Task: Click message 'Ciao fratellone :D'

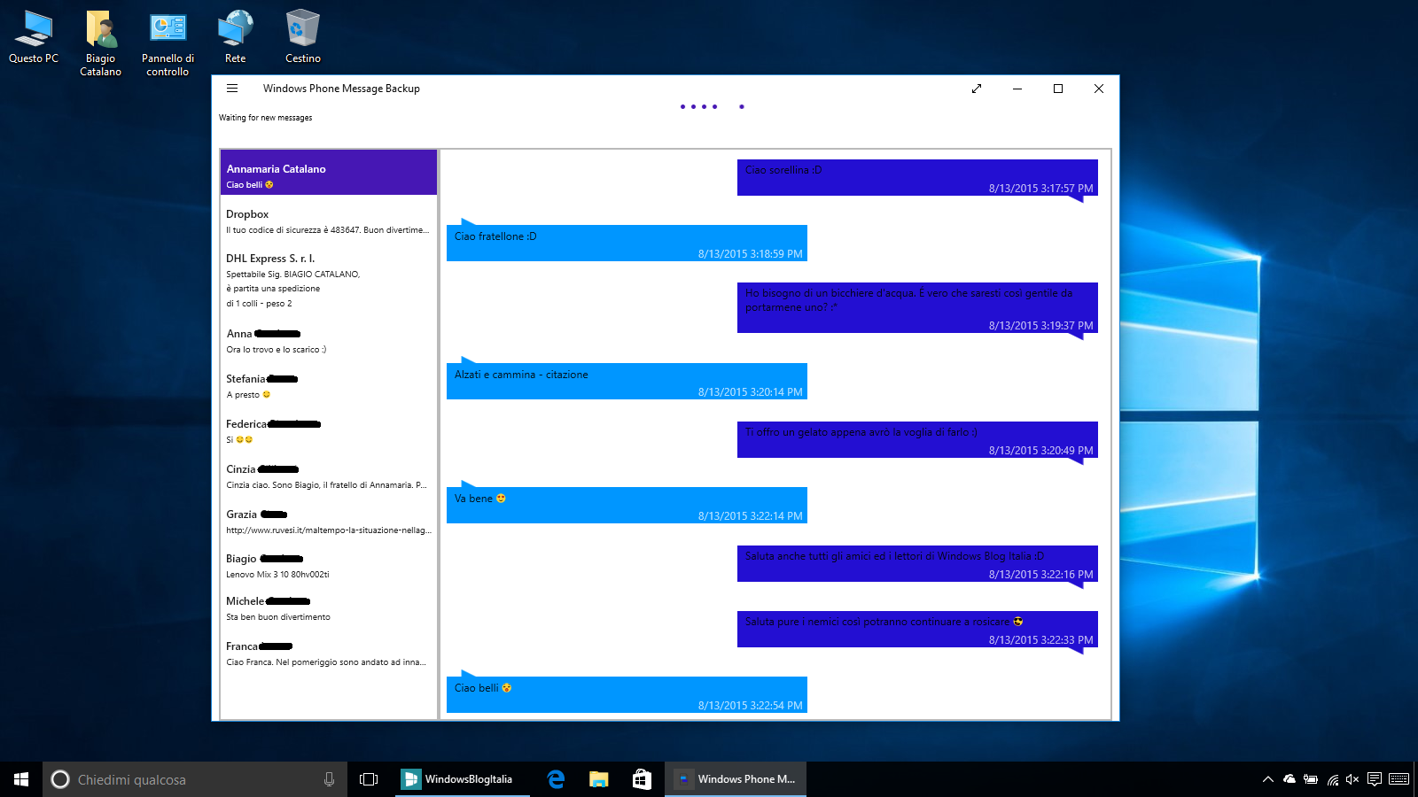Action: click(x=627, y=244)
